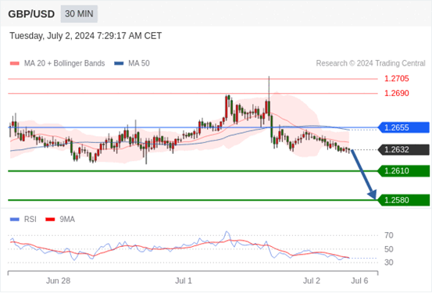Click the black 1.2632 current price tag
The image size is (432, 293).
click(404, 150)
